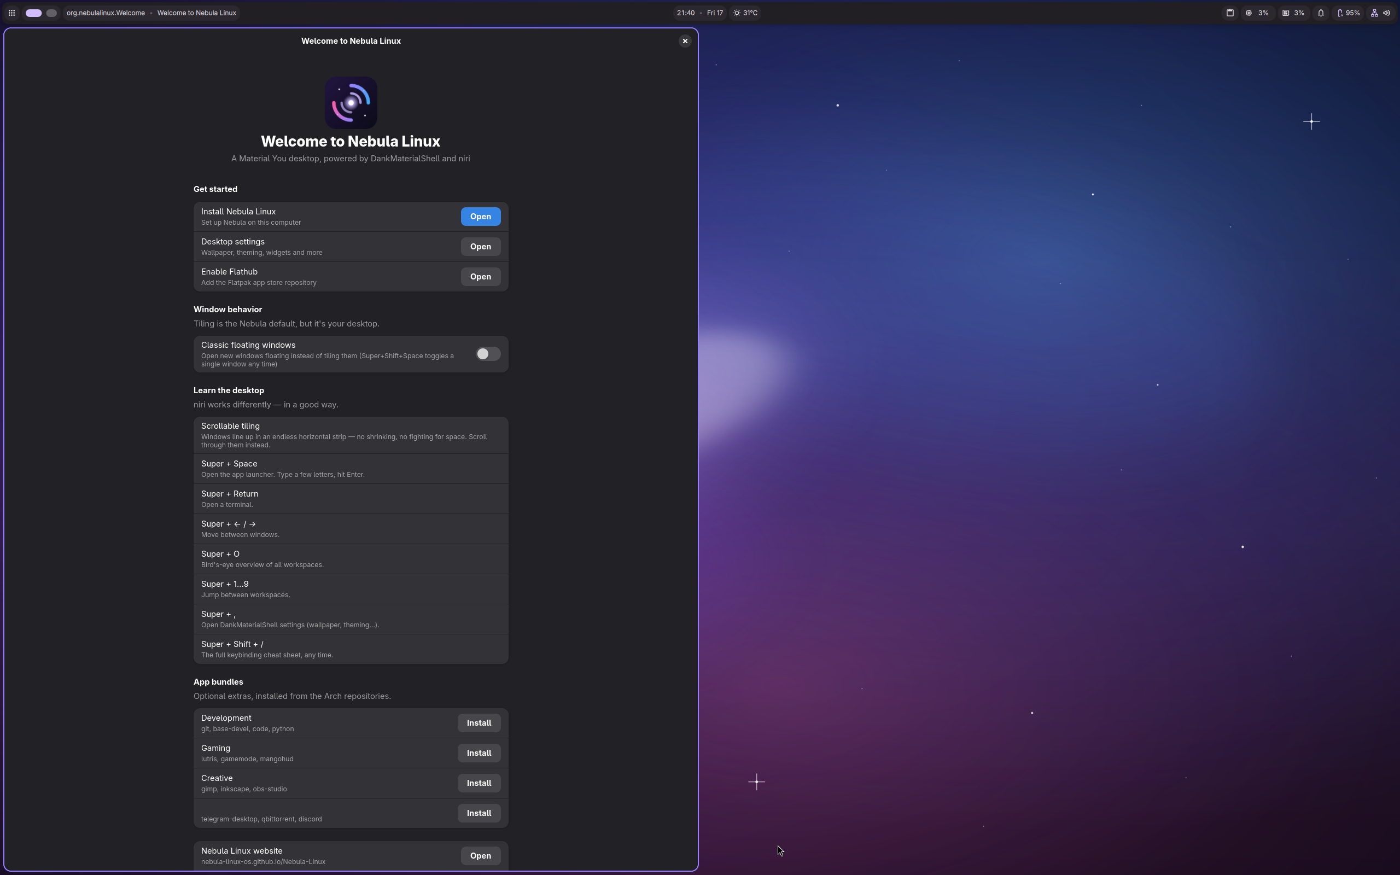Viewport: 1400px width, 875px height.
Task: Click the focused window title in the top bar
Action: pyautogui.click(x=196, y=13)
